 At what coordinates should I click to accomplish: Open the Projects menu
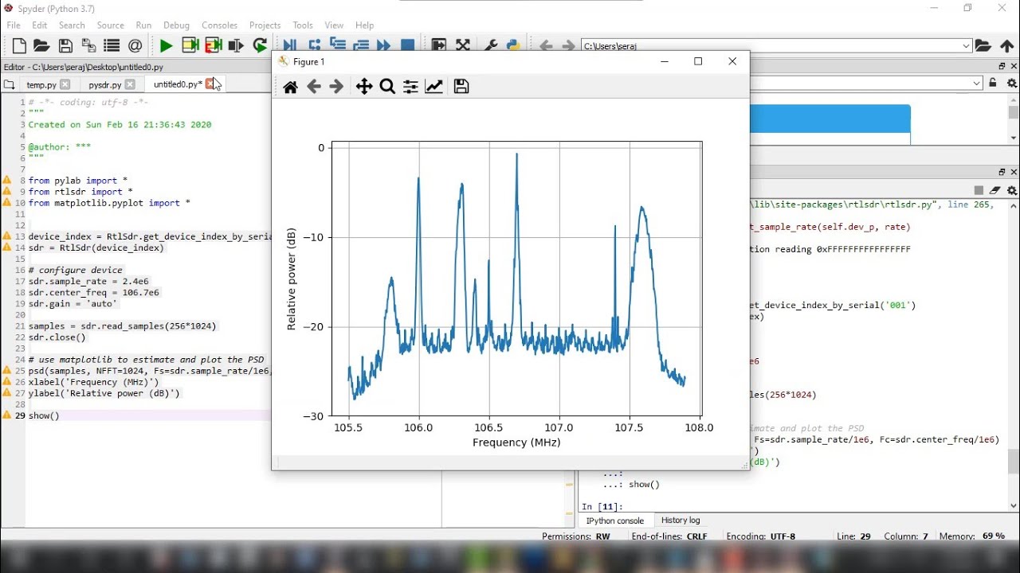click(265, 25)
